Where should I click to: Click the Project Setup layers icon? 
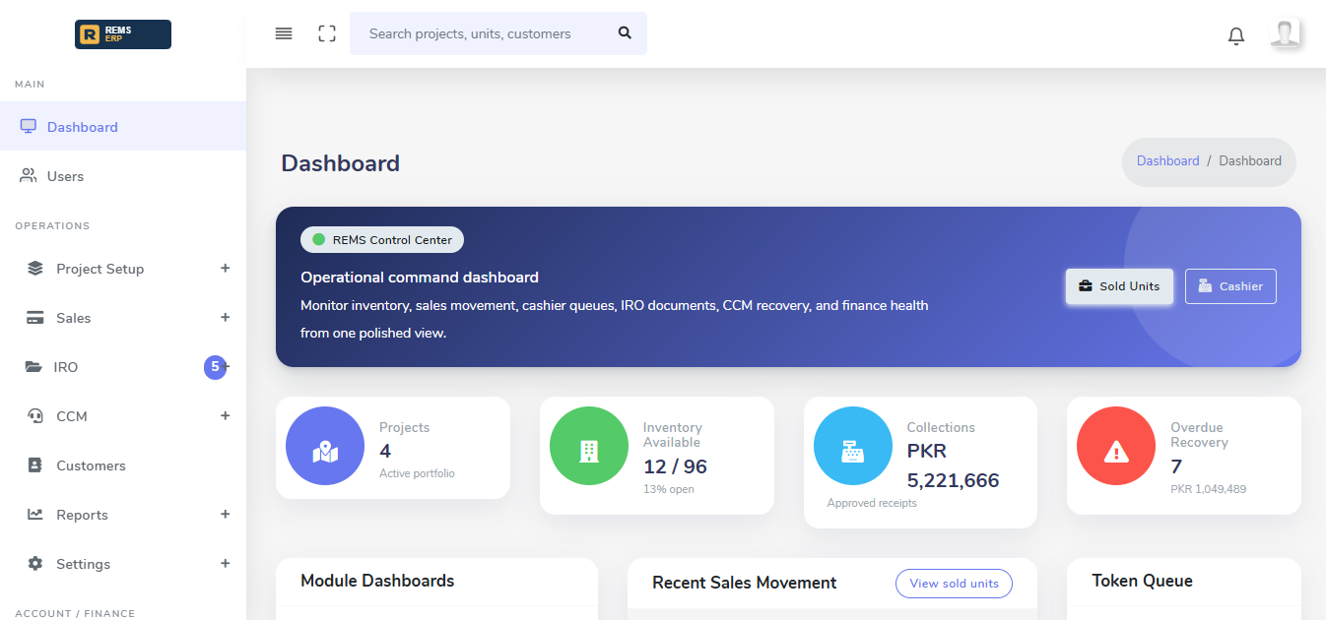(x=35, y=269)
